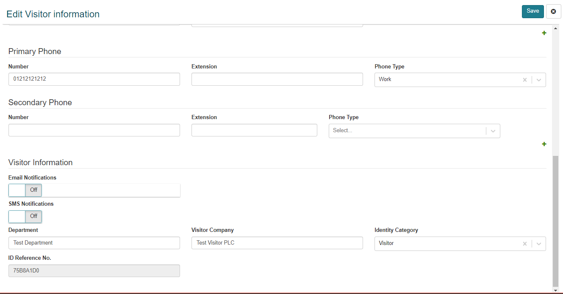Expand Primary Phone Type dropdown arrow

click(539, 80)
